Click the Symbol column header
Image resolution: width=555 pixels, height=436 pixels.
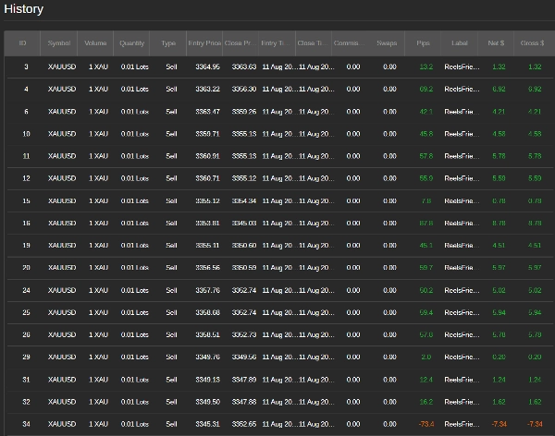coord(59,42)
